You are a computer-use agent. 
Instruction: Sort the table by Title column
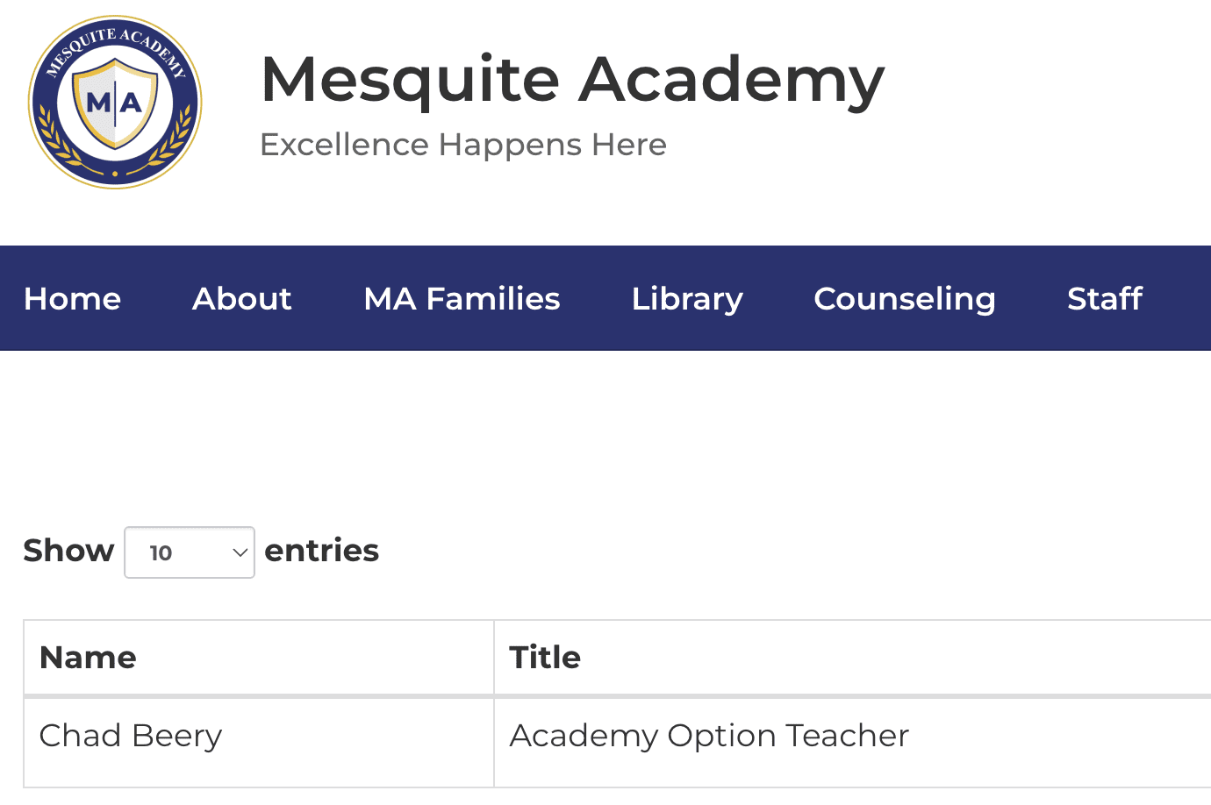pos(545,658)
